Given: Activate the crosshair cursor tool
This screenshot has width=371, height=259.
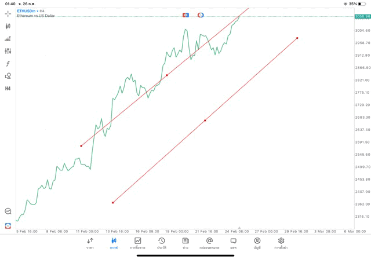Looking at the screenshot, I should tap(8, 13).
